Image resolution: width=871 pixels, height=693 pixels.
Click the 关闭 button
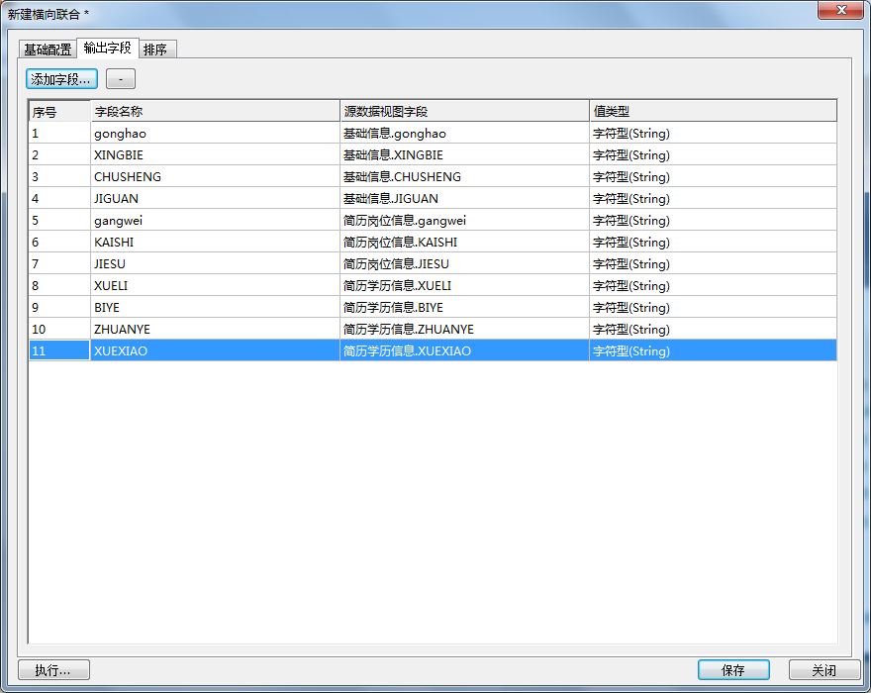point(823,670)
